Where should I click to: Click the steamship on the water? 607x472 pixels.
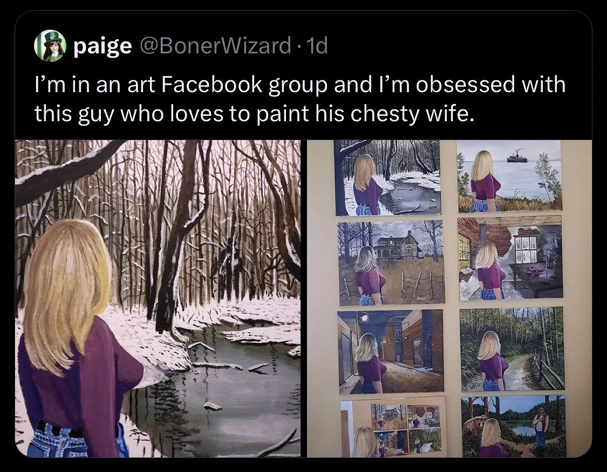[x=516, y=157]
